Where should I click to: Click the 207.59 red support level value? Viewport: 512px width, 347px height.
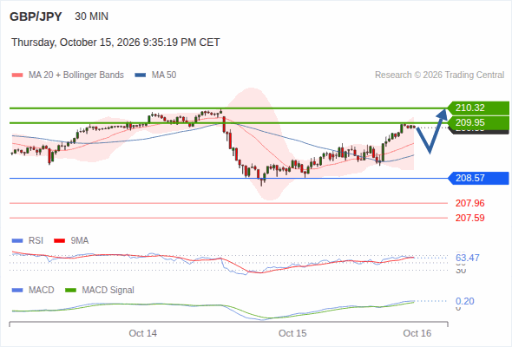[469, 218]
